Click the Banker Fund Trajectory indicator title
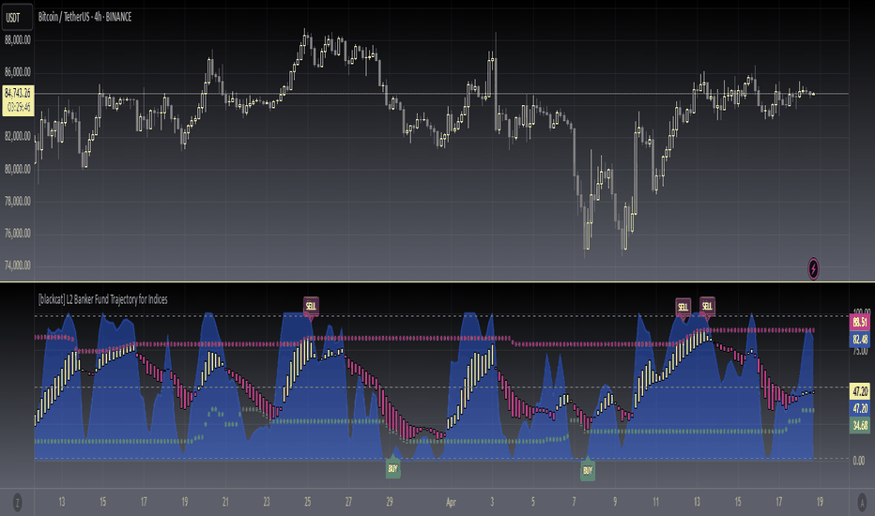The image size is (875, 516). (x=102, y=299)
